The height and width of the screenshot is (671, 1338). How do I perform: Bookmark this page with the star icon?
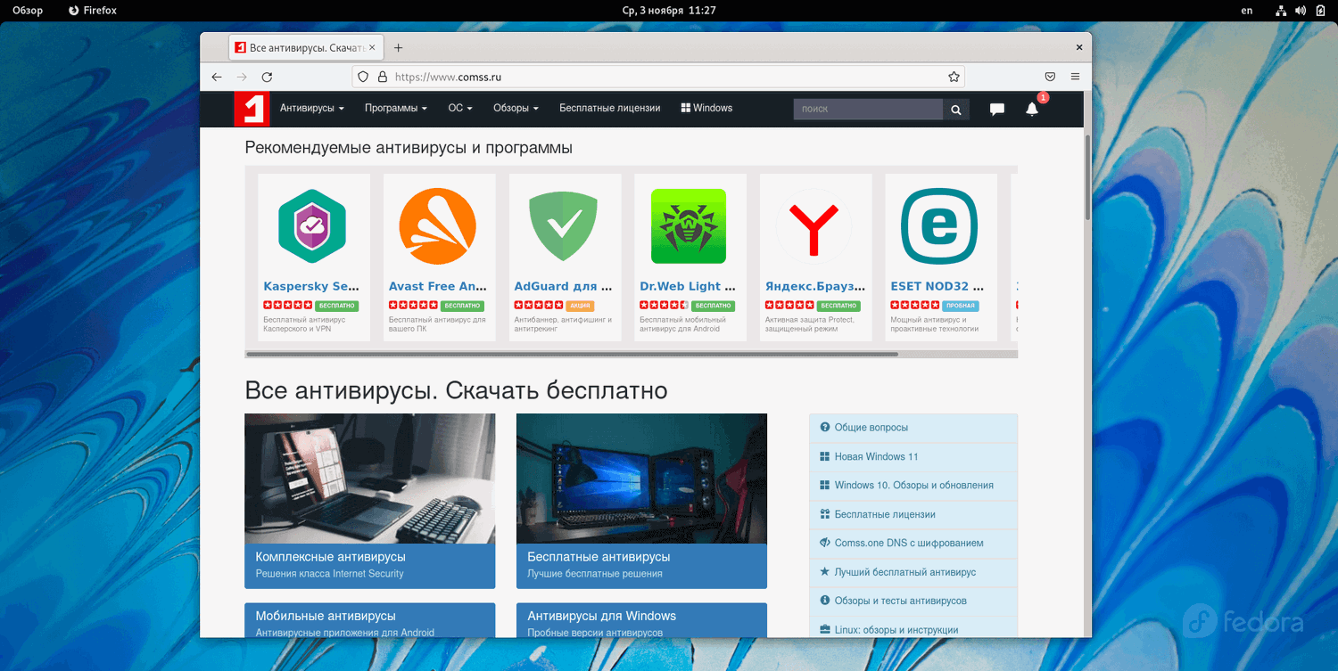coord(954,78)
